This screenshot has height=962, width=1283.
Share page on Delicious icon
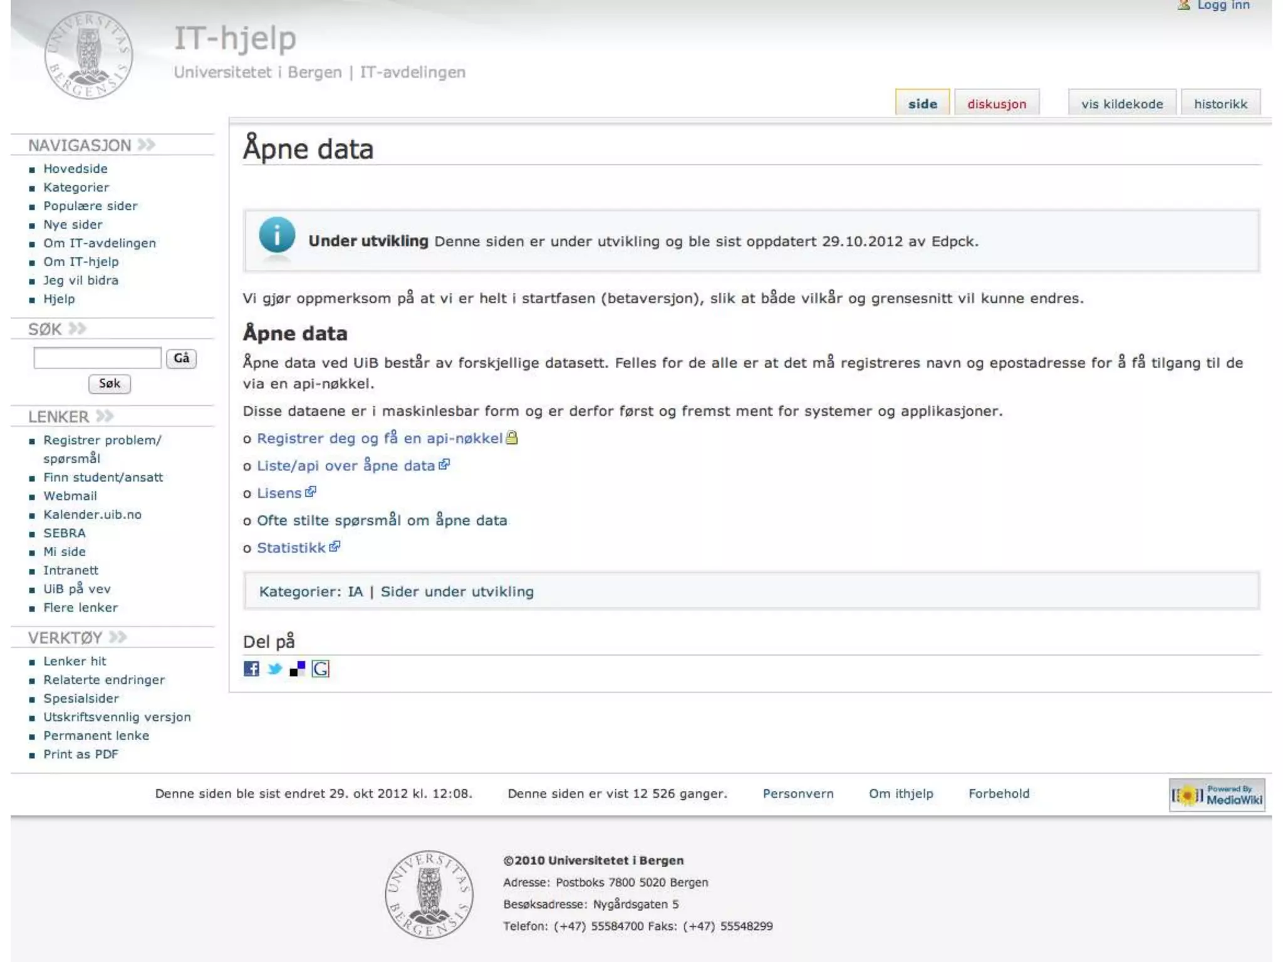pos(297,669)
